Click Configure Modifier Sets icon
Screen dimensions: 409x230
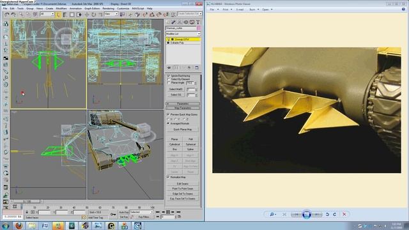[197, 68]
